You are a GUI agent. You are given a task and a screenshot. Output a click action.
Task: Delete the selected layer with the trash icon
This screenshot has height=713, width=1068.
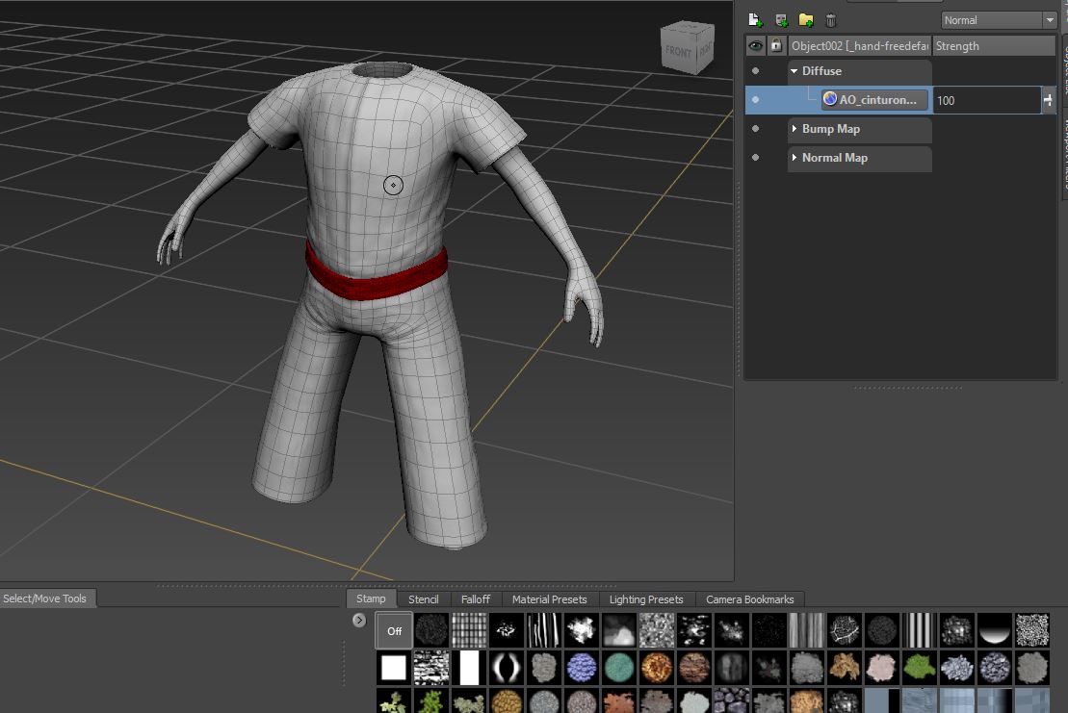(831, 20)
